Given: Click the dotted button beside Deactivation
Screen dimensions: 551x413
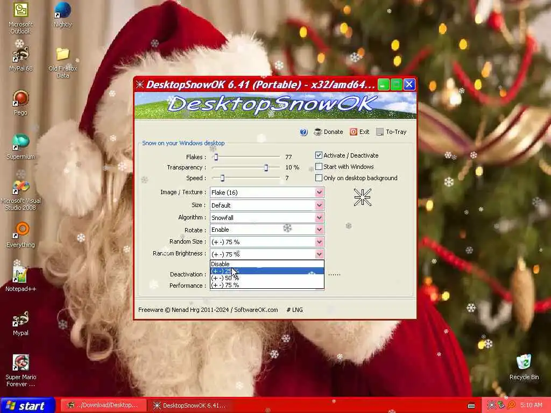Looking at the screenshot, I should tap(334, 274).
